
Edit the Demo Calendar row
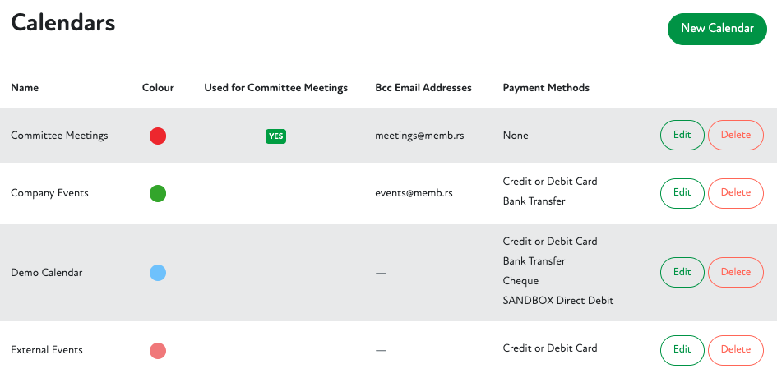(x=682, y=272)
